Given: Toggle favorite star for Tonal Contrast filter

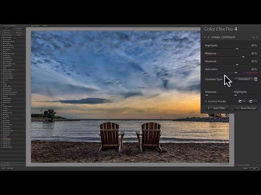Looking at the screenshot, I should click(2, 139).
